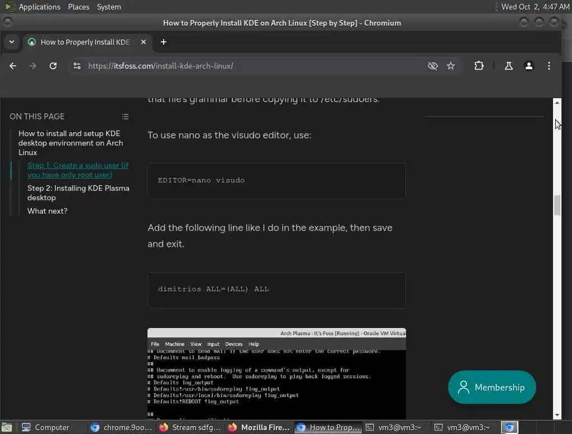Click the window menu icon in title bar
Viewport: 572px width, 434px height.
pos(7,23)
